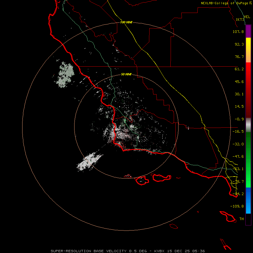Select the 76.7 scale value
The image size is (253, 253).
239,57
